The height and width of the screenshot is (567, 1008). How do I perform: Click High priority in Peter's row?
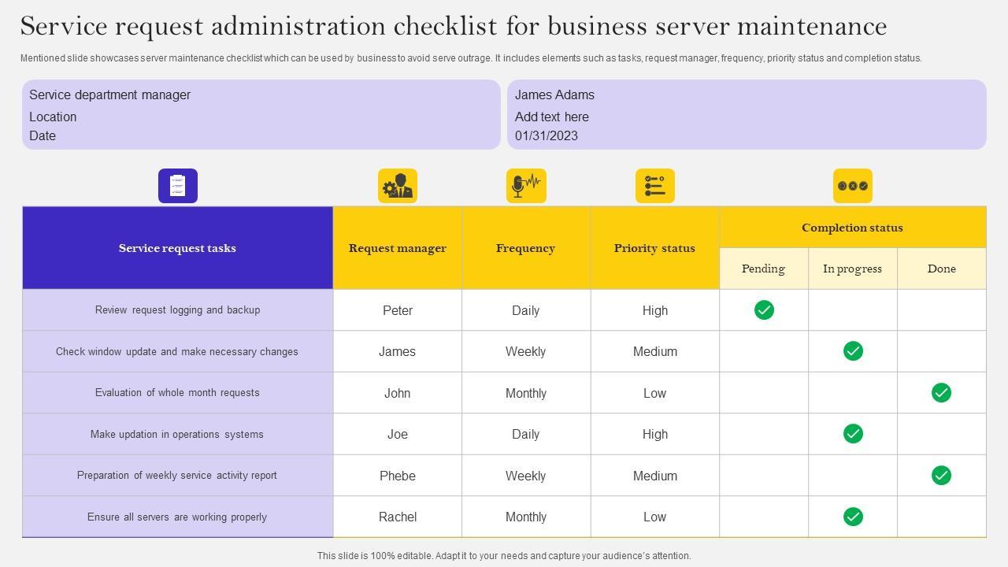[655, 310]
